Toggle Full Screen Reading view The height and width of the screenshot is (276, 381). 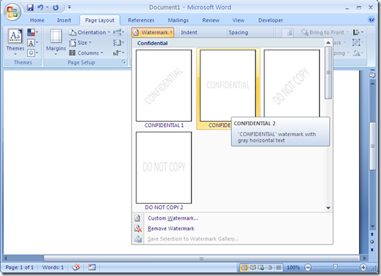point(253,268)
